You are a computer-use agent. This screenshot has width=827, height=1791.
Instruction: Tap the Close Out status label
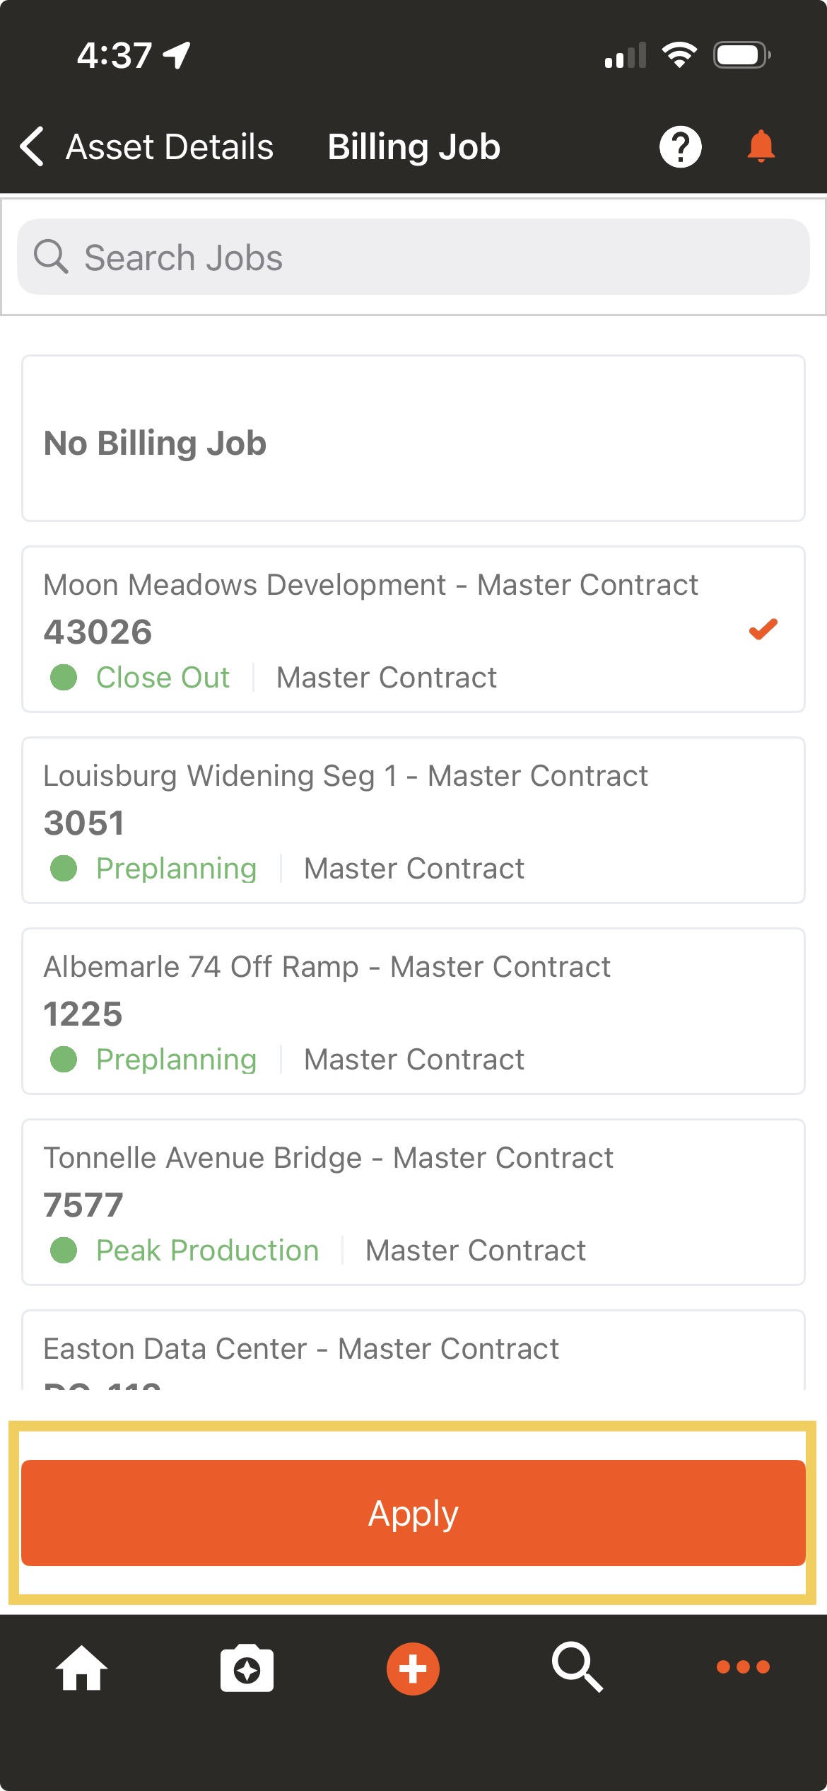pyautogui.click(x=163, y=678)
